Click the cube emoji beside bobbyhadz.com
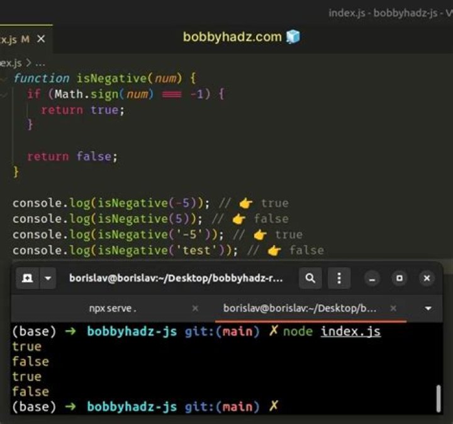Image resolution: width=453 pixels, height=424 pixels. pos(293,37)
